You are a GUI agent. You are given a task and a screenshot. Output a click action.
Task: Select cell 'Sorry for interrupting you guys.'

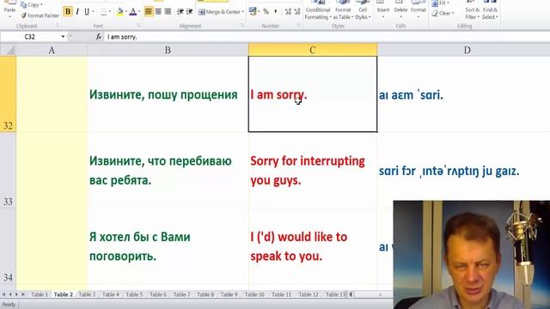click(313, 170)
